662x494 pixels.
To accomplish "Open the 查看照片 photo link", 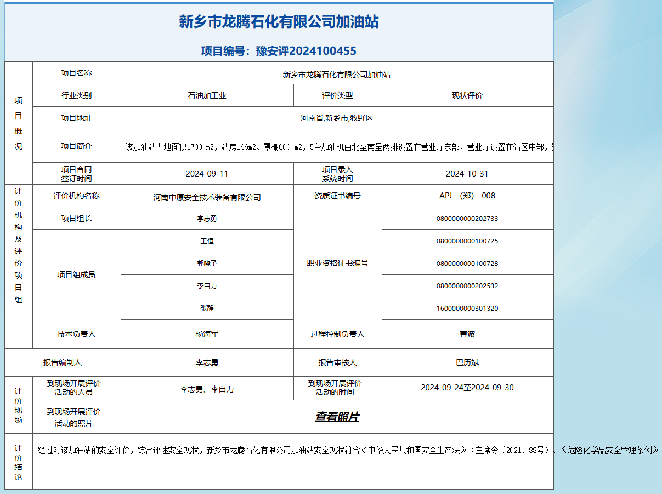I will (337, 417).
